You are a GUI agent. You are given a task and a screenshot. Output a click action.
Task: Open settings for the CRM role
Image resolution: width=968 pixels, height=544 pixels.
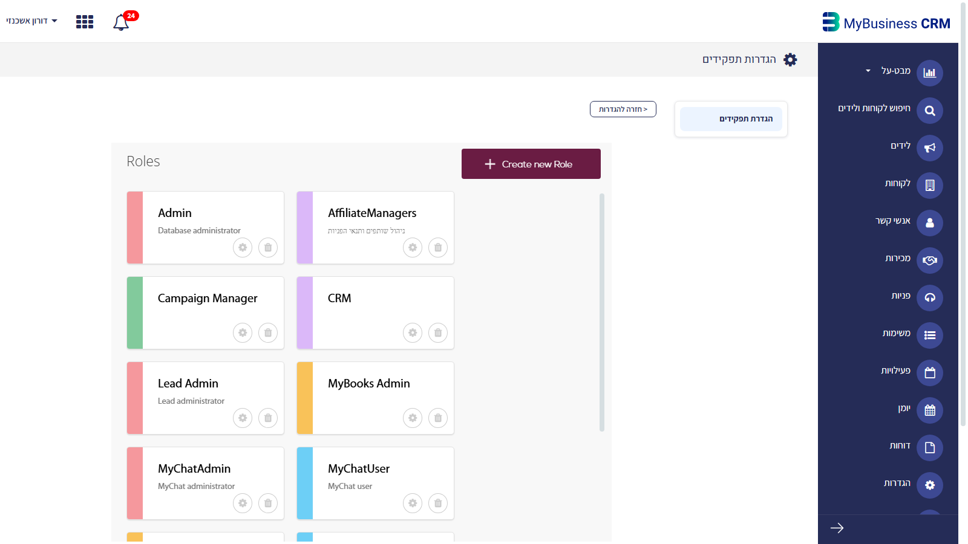click(413, 332)
